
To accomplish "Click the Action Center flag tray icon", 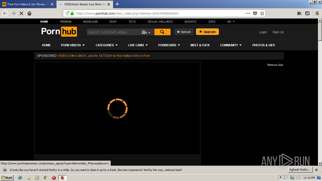I will (x=286, y=178).
